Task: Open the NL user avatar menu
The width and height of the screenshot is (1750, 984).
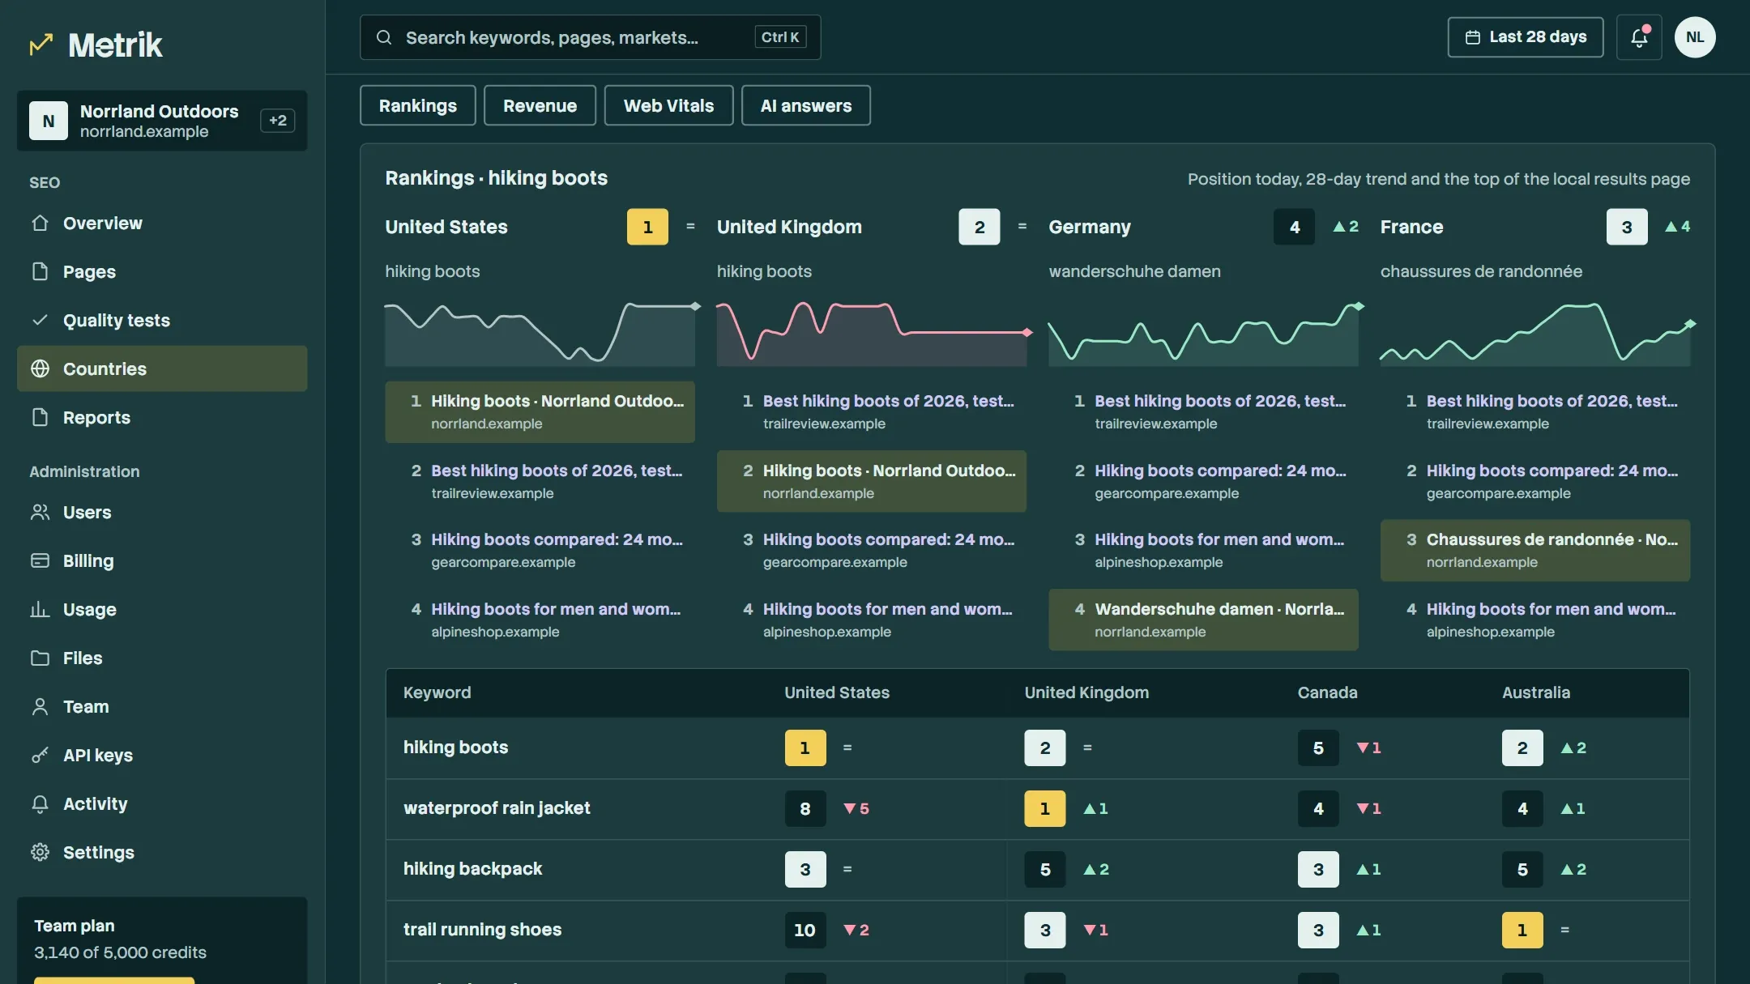Action: 1695,37
